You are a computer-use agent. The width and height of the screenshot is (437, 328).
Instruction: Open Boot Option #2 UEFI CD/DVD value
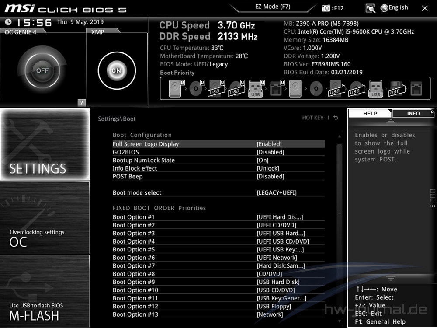[277, 225]
